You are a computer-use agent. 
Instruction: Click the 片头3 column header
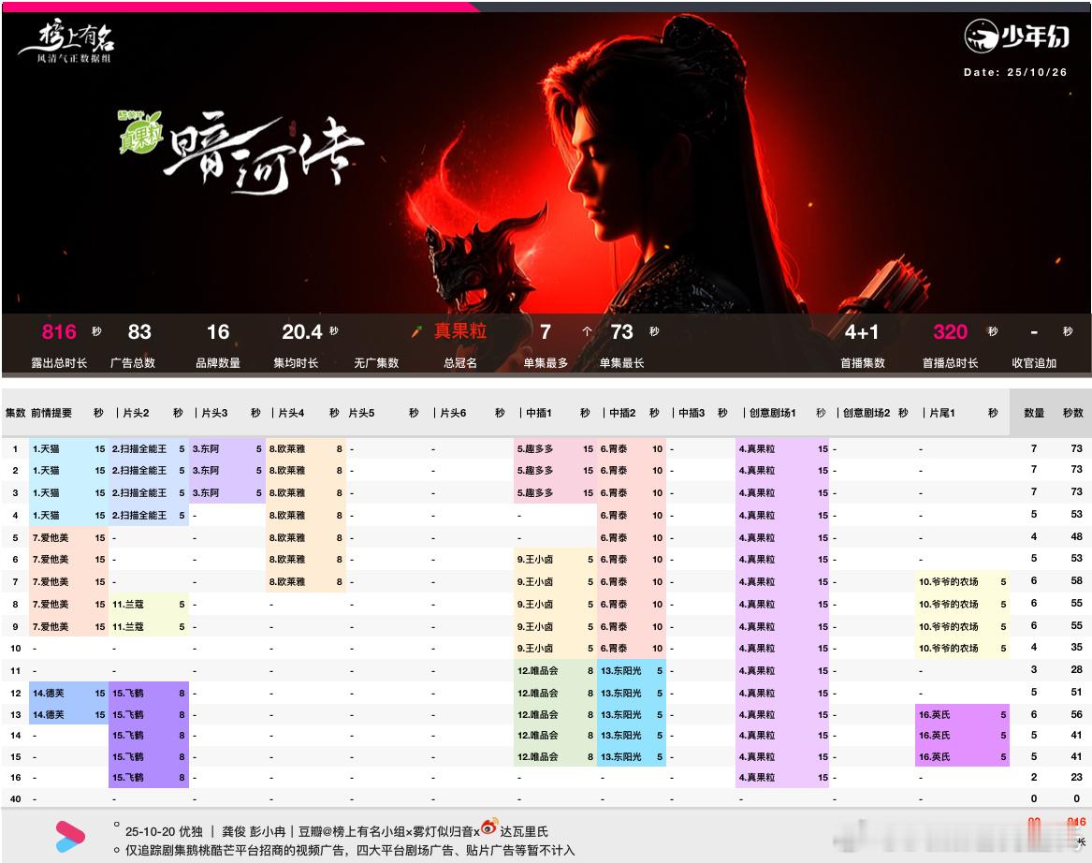pyautogui.click(x=214, y=413)
